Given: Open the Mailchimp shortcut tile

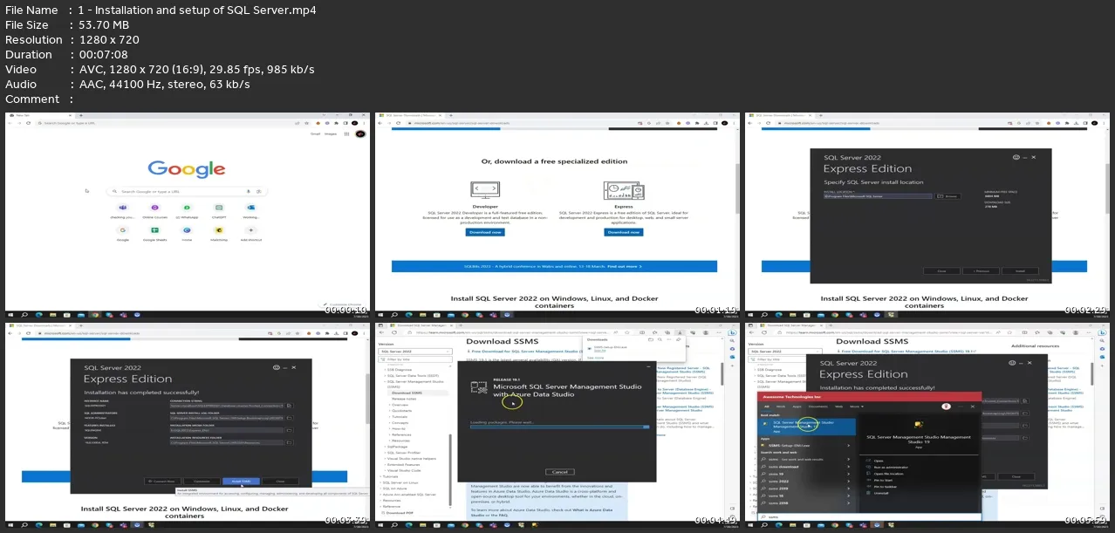Looking at the screenshot, I should (x=218, y=232).
